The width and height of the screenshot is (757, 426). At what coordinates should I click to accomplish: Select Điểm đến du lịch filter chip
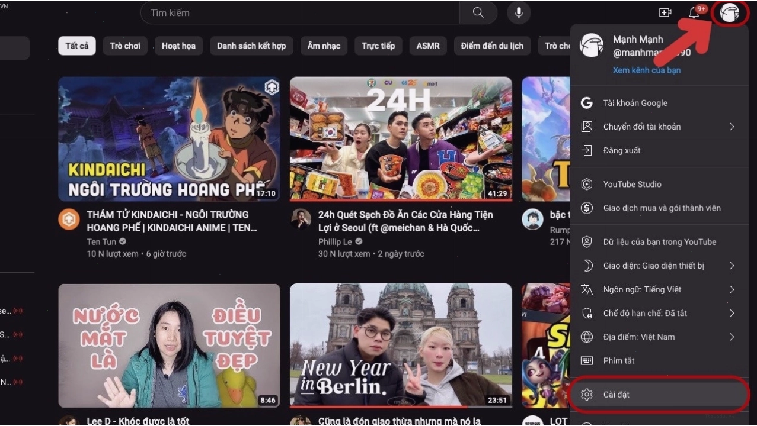(x=492, y=46)
